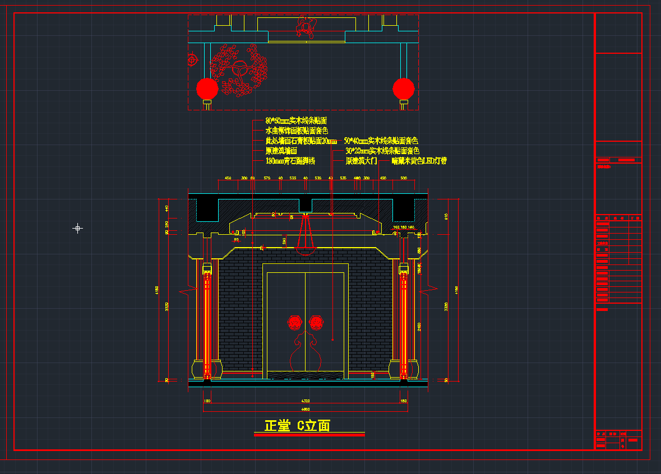
Task: Select the left round door knocker
Action: pyautogui.click(x=294, y=322)
